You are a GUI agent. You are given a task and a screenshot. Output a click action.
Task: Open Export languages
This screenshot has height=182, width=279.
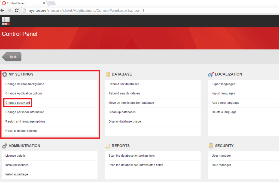(x=223, y=84)
